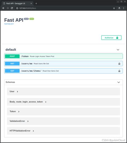Image resolution: width=127 pixels, height=143 pixels.
Task: Click the version badge beside Fast API
Action: click(26, 19)
